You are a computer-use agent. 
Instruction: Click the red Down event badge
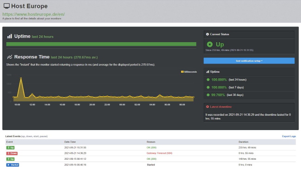[12, 153]
